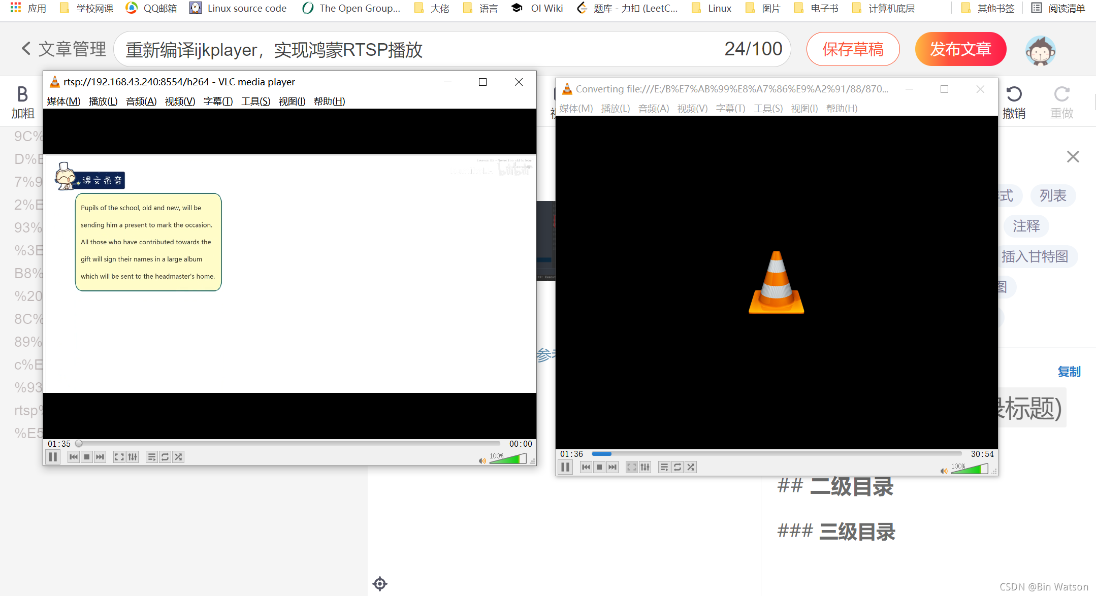Enable shuffle in the RTSP VLC player

click(178, 456)
